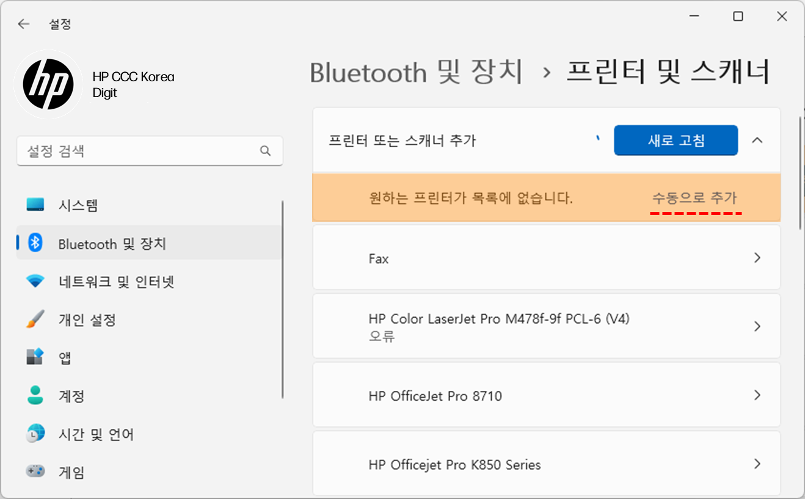Collapse the 프린터 또는 스캐너 추가 section
The width and height of the screenshot is (805, 499).
(x=757, y=140)
